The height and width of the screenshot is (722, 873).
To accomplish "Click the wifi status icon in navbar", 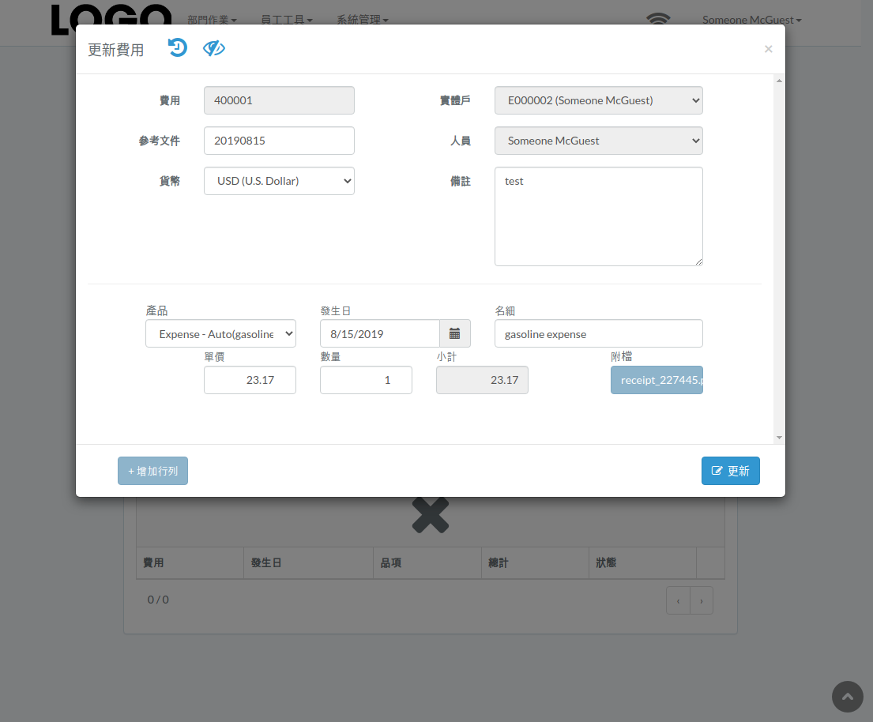I will tap(658, 19).
